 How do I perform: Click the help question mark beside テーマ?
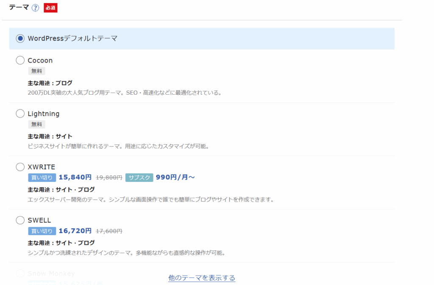[35, 8]
